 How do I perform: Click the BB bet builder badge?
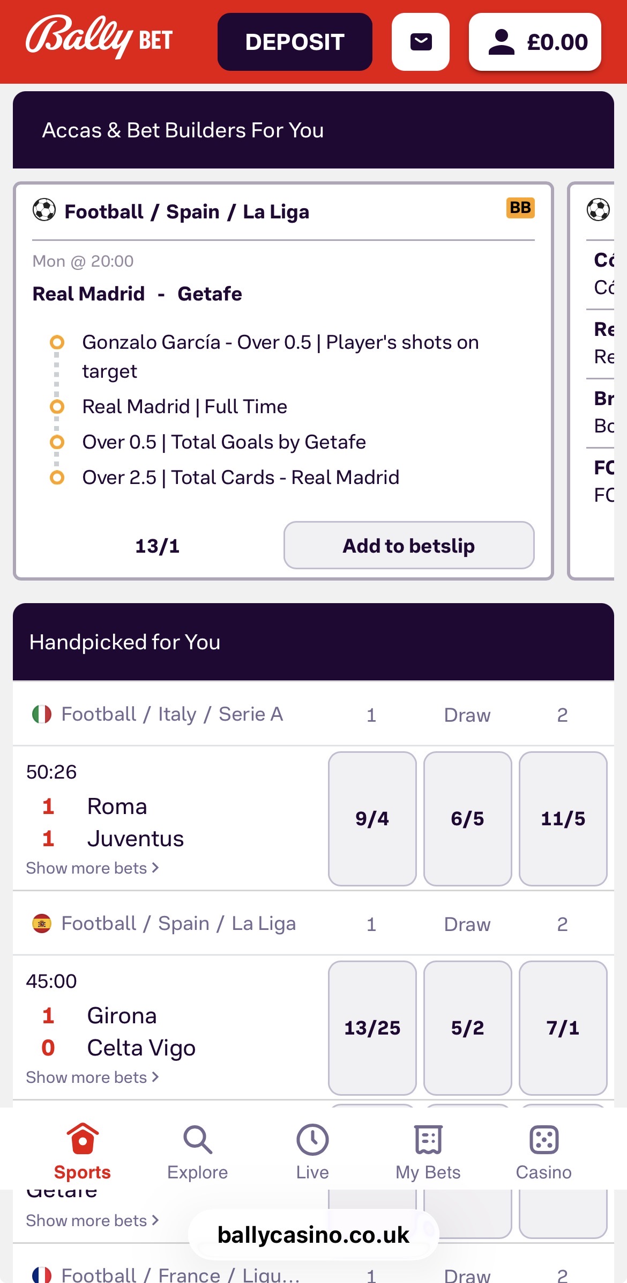[x=520, y=208]
